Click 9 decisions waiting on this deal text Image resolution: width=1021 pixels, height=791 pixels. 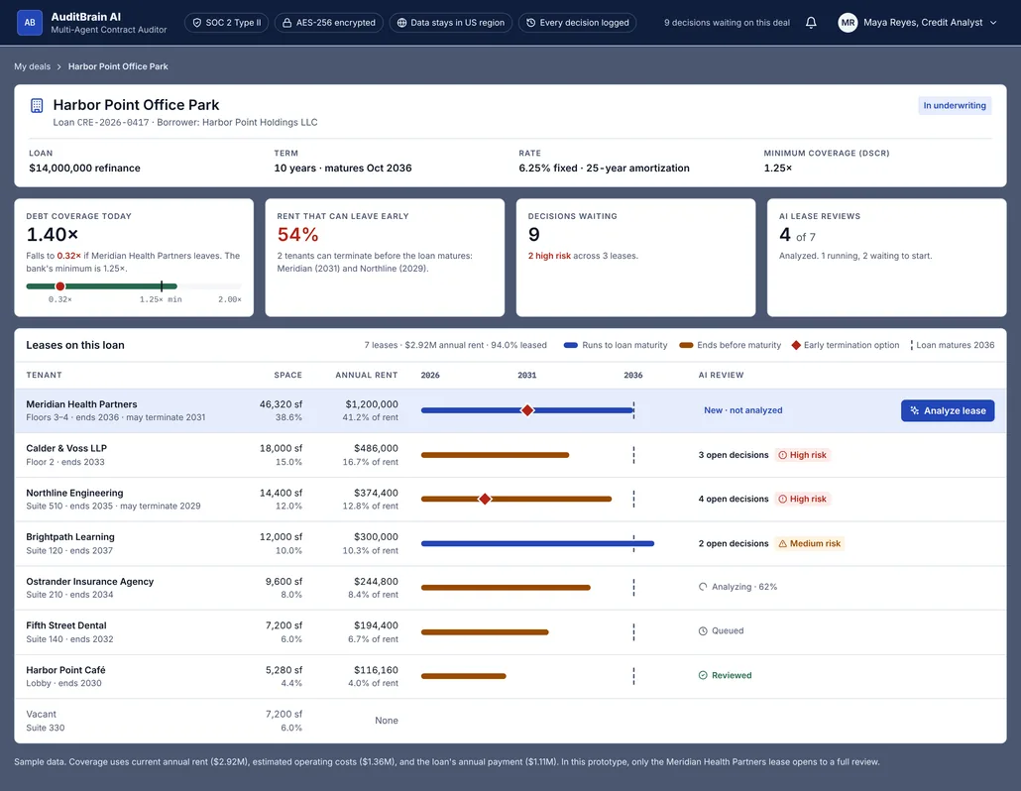(727, 22)
